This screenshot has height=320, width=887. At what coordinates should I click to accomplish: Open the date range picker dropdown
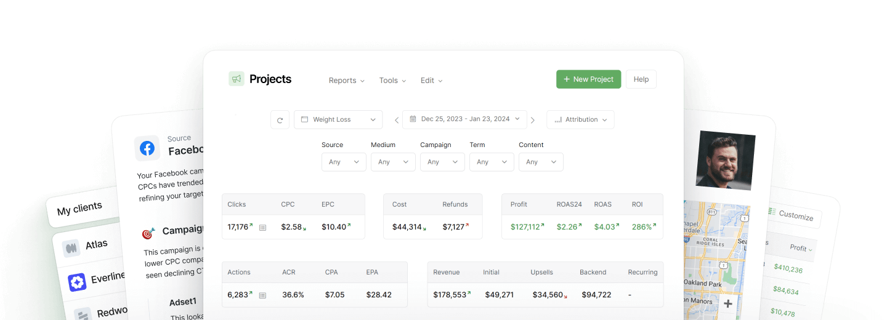(464, 119)
